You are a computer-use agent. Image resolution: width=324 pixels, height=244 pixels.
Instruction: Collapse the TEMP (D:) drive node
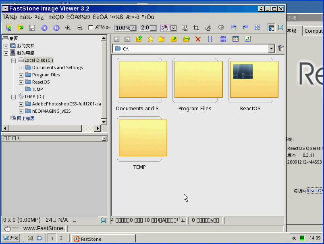(13, 97)
